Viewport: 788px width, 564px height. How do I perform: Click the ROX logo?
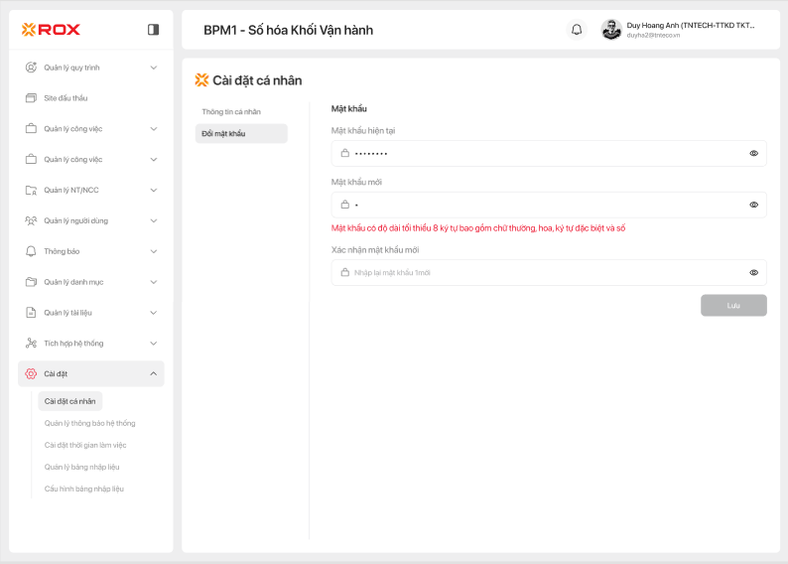click(x=52, y=30)
